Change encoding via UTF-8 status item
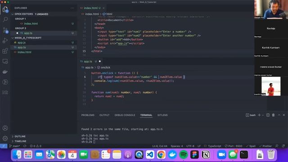Viewport: 288px width, 162px height. (190, 146)
